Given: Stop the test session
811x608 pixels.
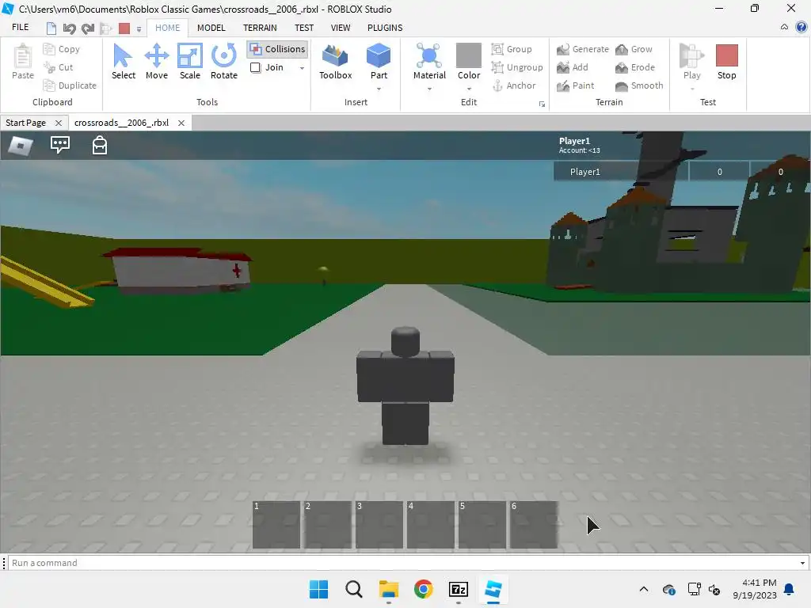Looking at the screenshot, I should pos(727,62).
